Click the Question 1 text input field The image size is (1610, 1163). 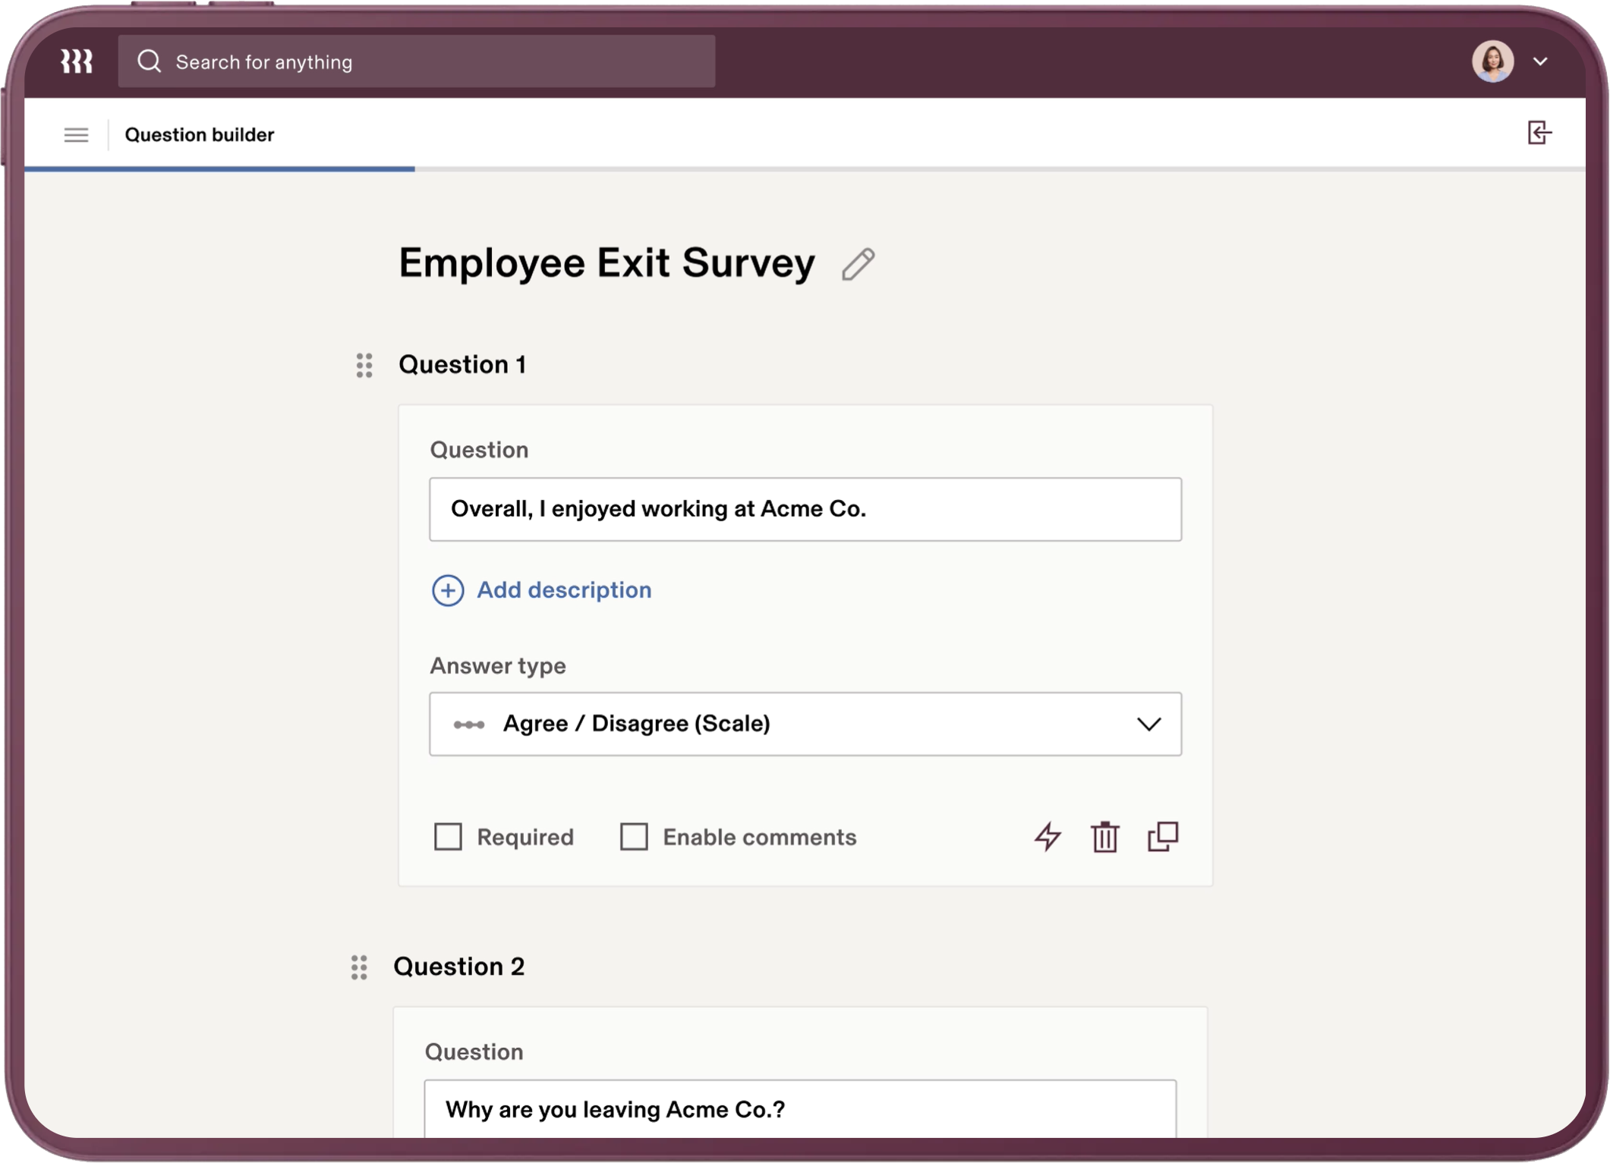[x=805, y=509]
